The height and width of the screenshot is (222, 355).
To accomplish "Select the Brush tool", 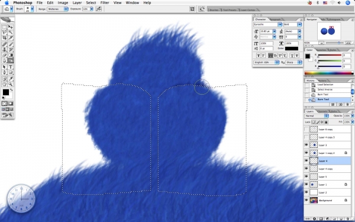I will [11, 44].
